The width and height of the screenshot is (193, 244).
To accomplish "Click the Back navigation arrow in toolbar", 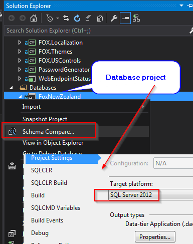I will pyautogui.click(x=12, y=18).
